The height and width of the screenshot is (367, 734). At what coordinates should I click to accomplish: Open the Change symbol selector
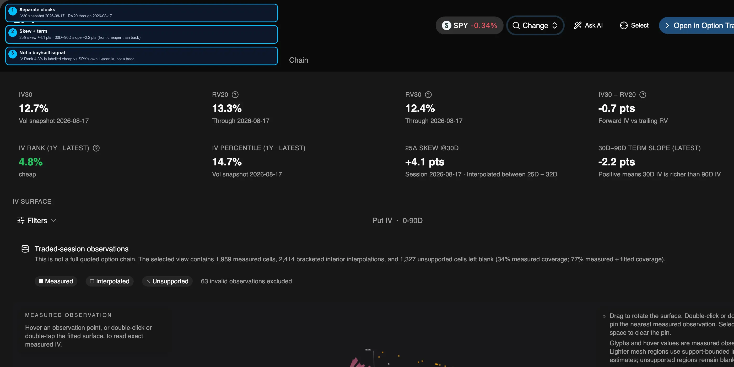coord(535,25)
